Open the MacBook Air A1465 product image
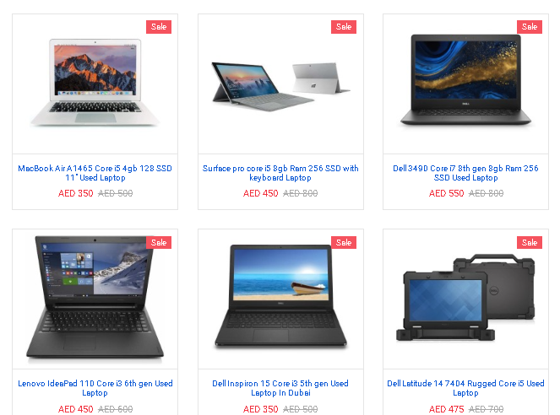Viewport: 560px width, 415px height. click(95, 83)
